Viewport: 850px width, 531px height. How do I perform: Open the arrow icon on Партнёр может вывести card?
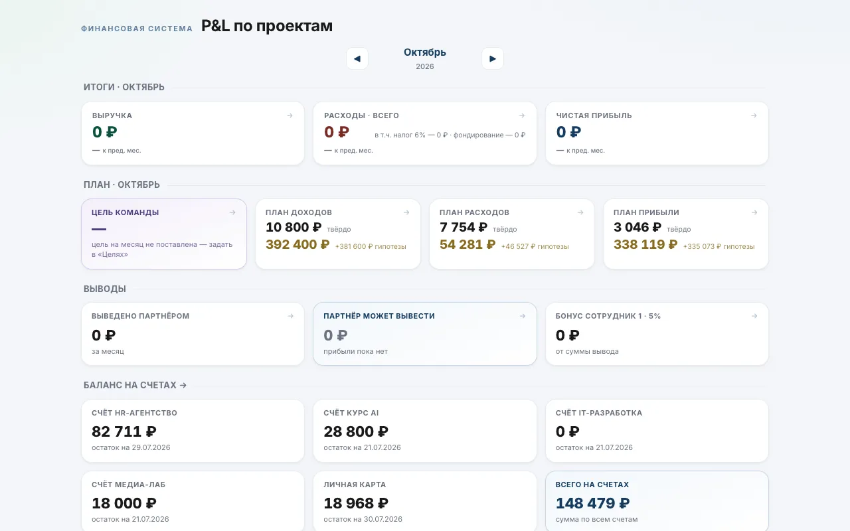(523, 316)
